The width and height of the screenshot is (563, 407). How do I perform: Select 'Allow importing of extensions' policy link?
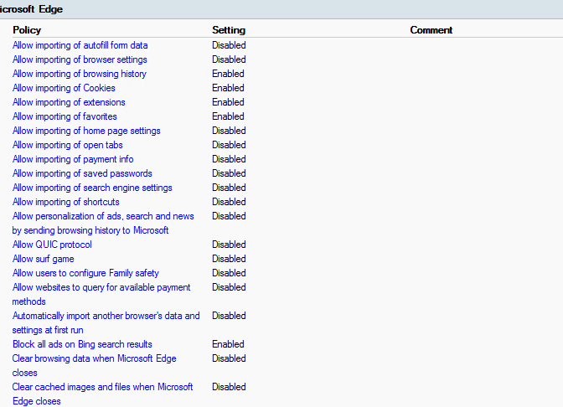click(x=69, y=102)
